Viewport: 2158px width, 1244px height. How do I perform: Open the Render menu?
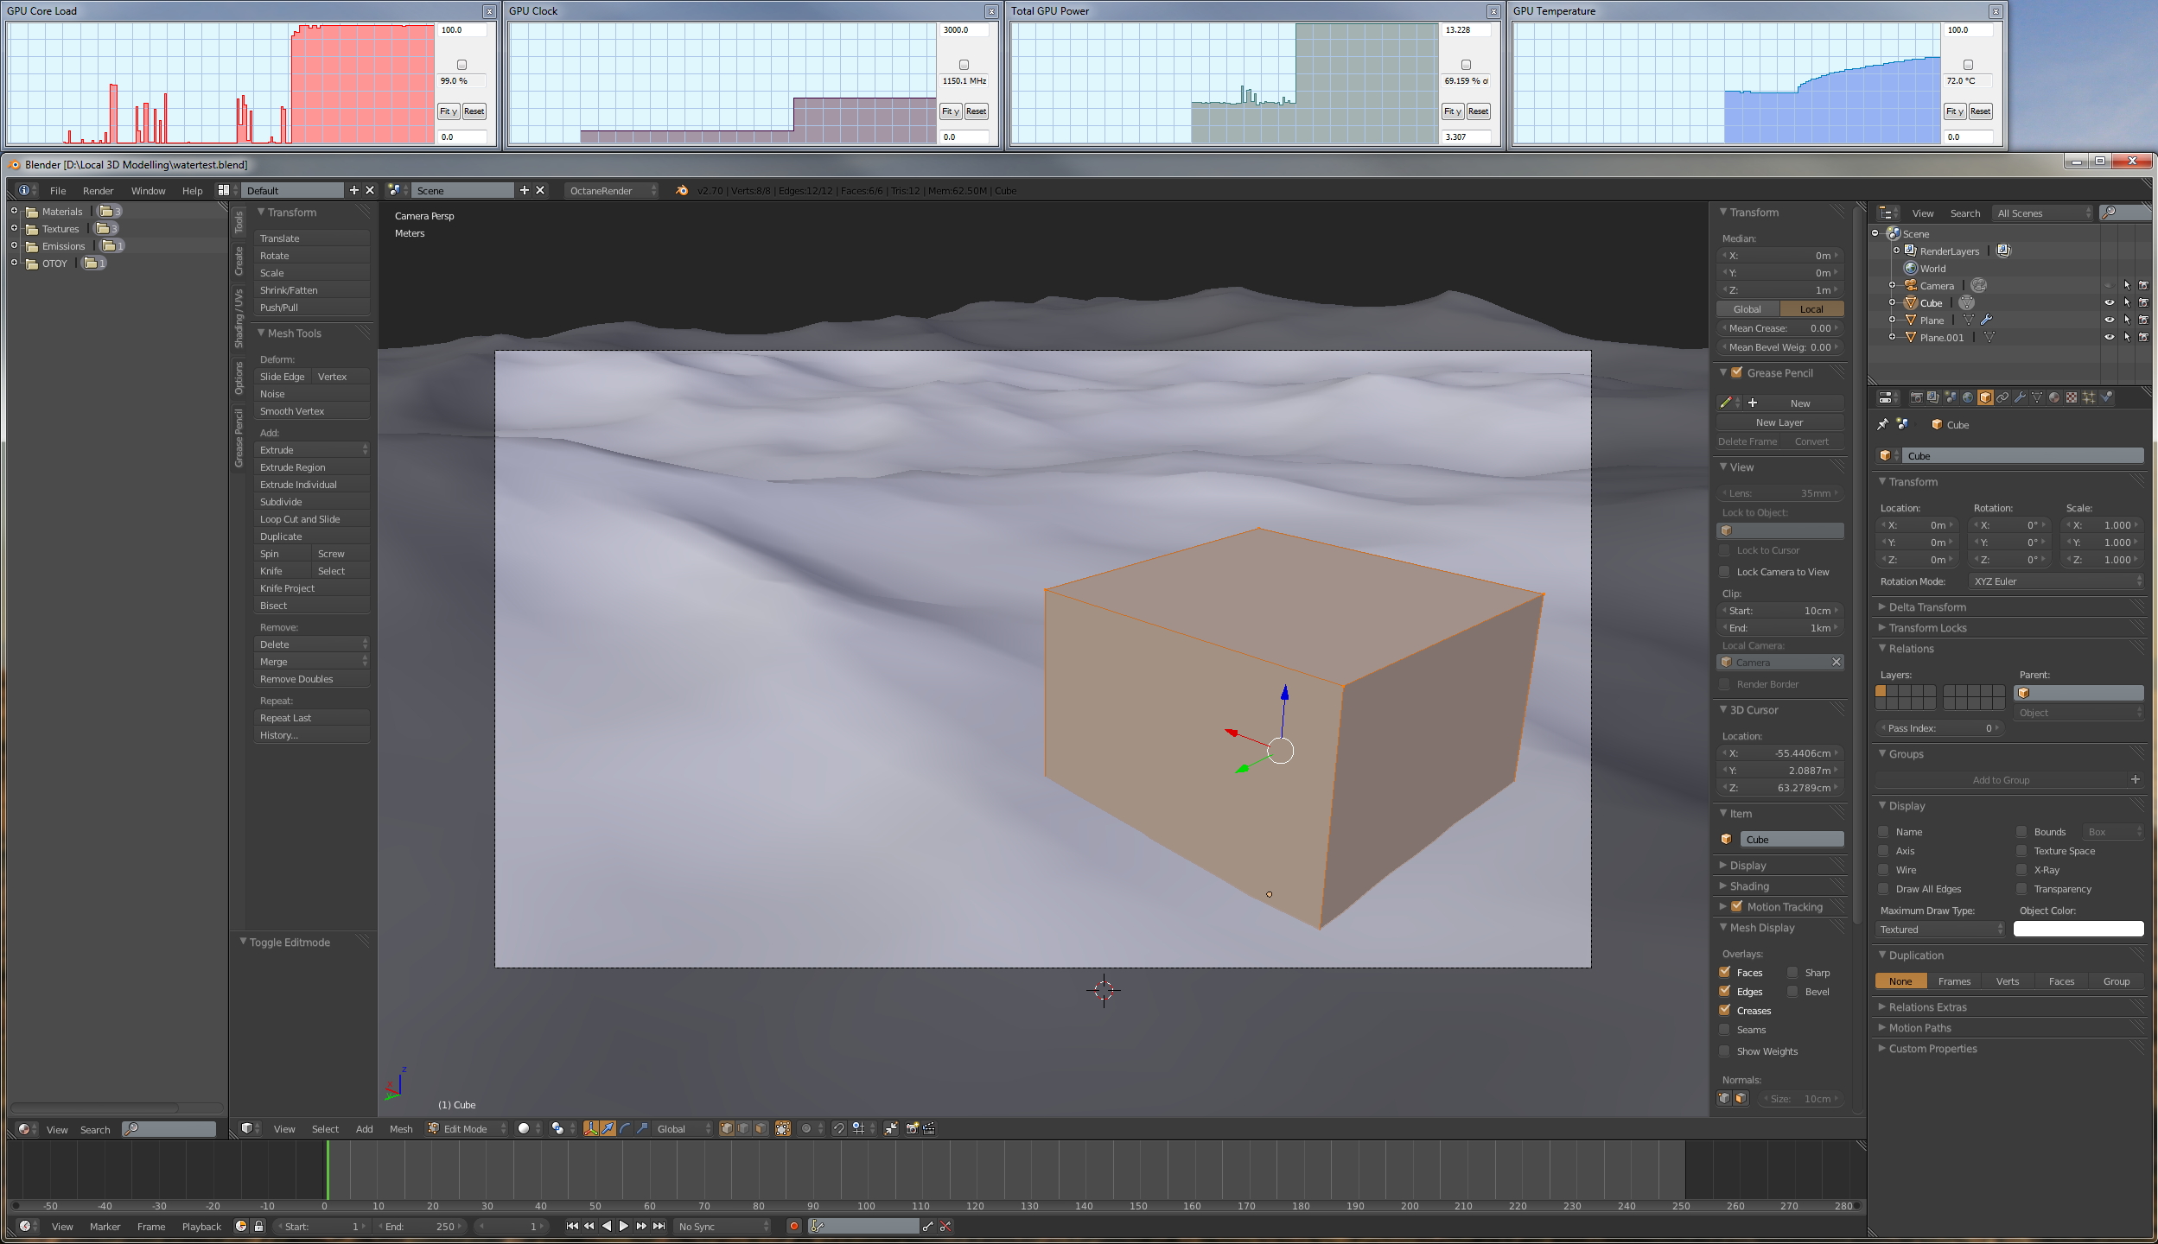point(98,191)
